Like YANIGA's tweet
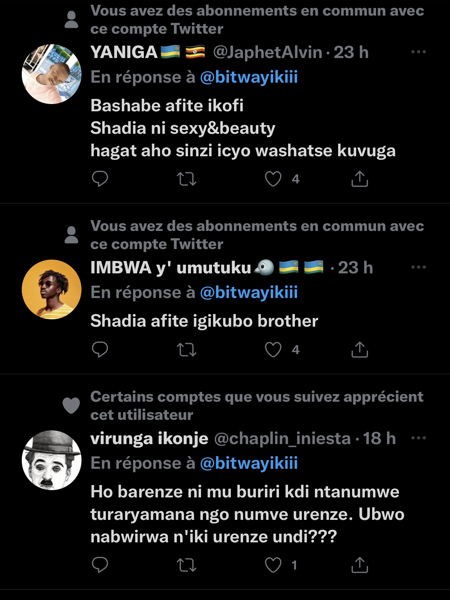The image size is (450, 600). click(273, 179)
